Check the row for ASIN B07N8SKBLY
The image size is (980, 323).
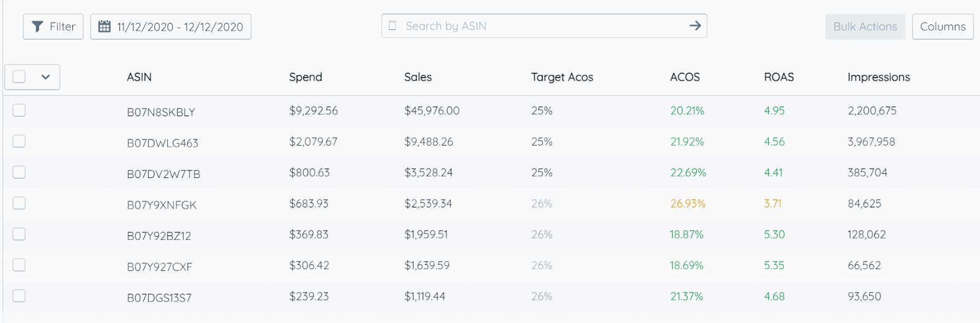click(x=19, y=110)
